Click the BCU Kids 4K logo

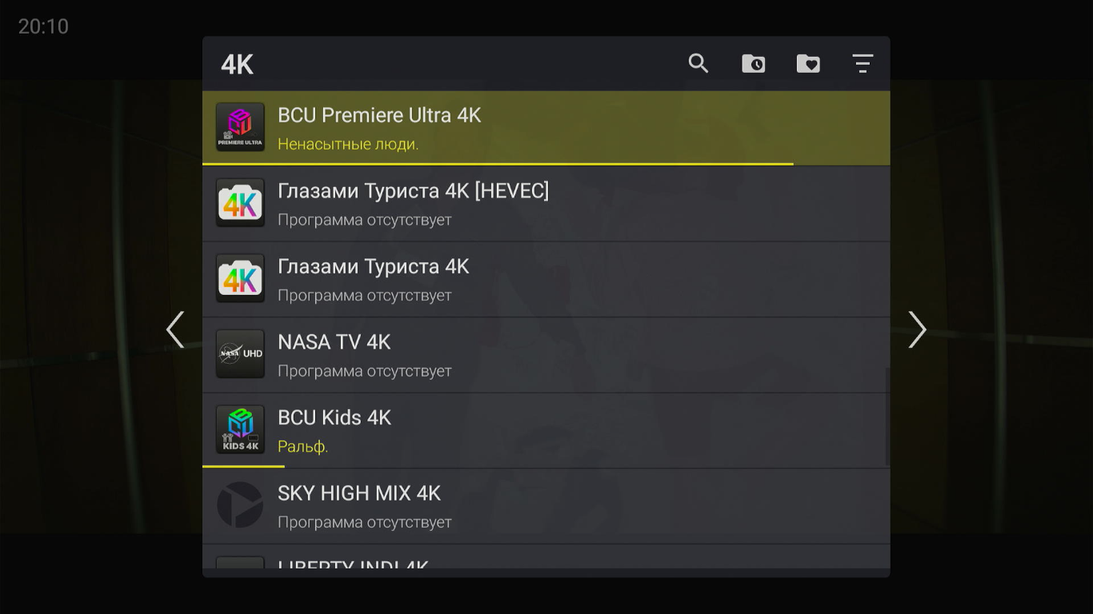(x=240, y=429)
